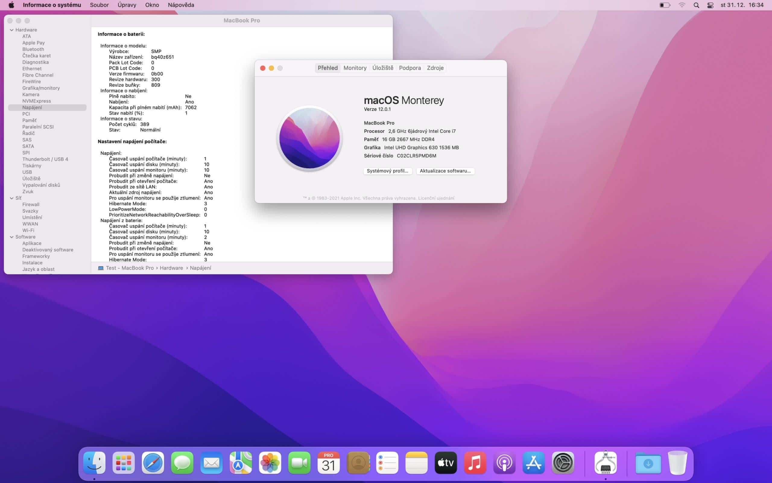Open the System Information chip dock icon
The width and height of the screenshot is (772, 483).
pyautogui.click(x=606, y=462)
